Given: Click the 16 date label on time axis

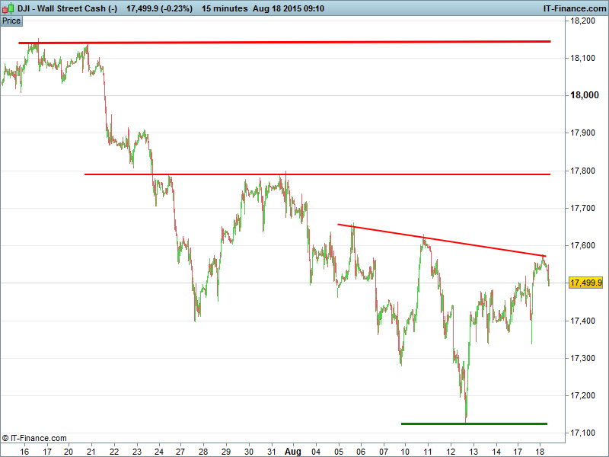Looking at the screenshot, I should click(25, 451).
